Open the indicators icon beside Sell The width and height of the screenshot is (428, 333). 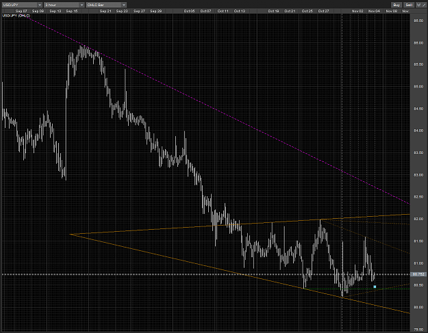point(418,5)
